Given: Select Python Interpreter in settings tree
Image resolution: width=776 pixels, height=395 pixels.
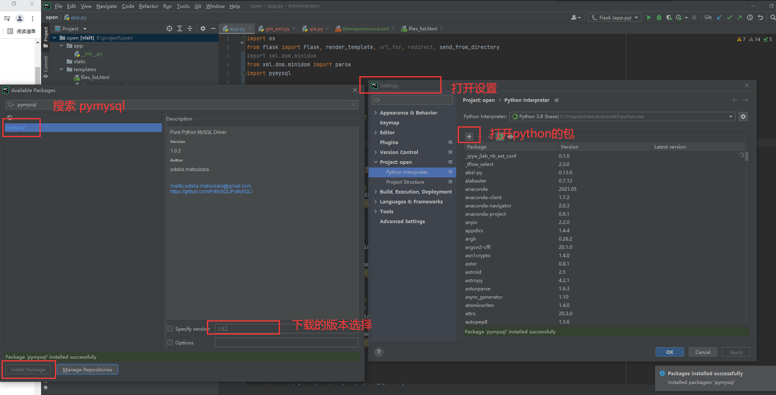Looking at the screenshot, I should tap(407, 172).
